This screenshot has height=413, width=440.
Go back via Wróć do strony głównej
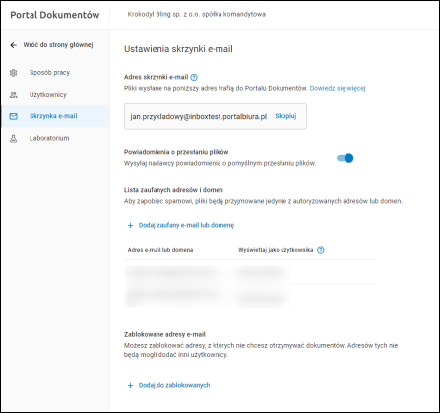click(x=51, y=45)
